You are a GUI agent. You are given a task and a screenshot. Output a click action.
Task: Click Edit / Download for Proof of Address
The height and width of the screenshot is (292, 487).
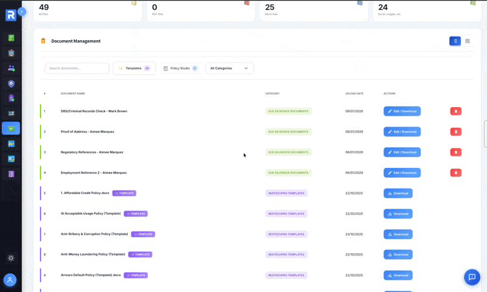402,131
